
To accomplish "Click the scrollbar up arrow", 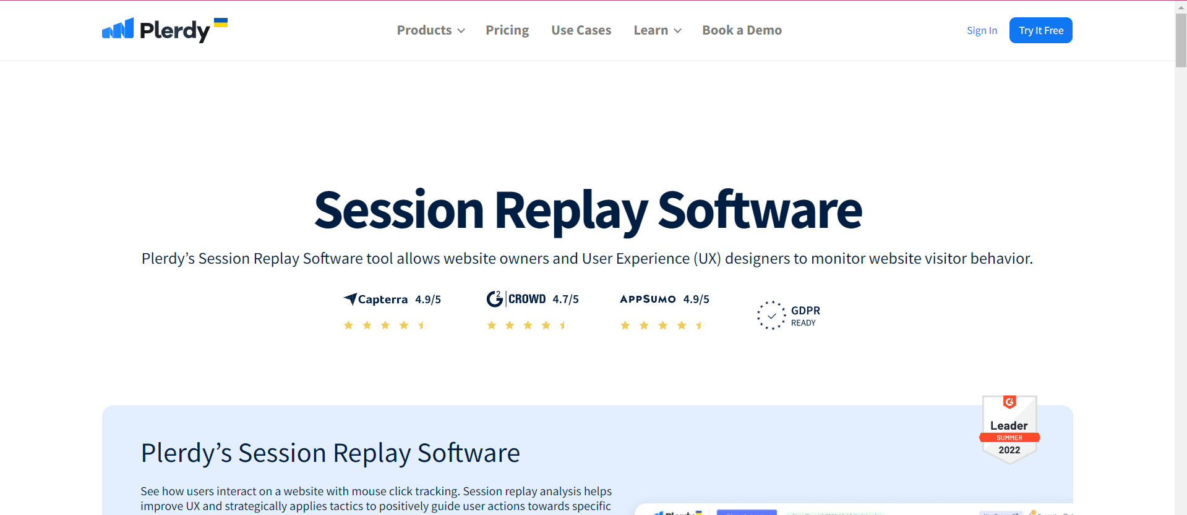I will click(x=1181, y=6).
